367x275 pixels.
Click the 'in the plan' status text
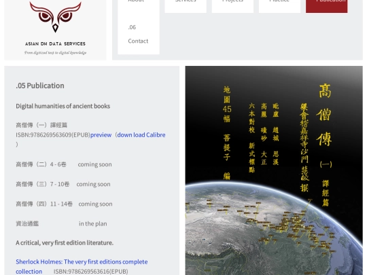(92, 224)
